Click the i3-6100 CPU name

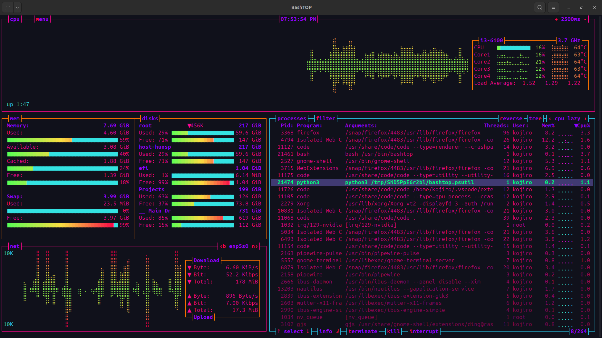(492, 41)
